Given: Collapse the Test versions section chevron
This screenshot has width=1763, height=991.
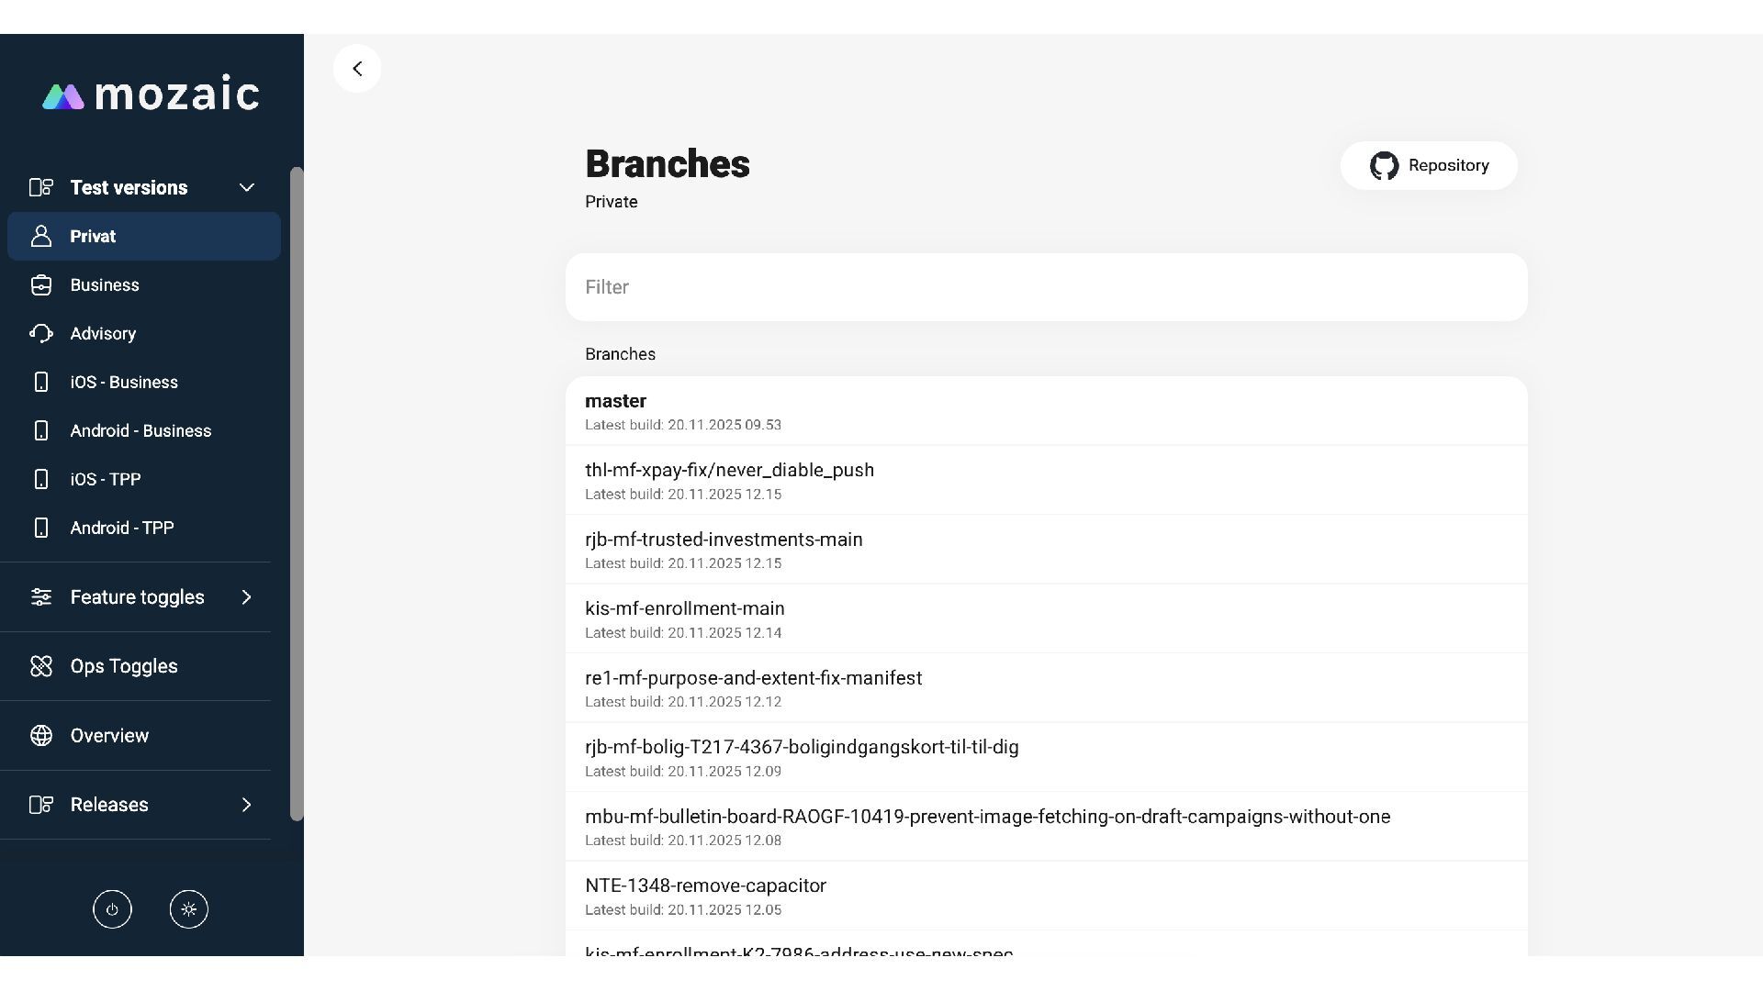Looking at the screenshot, I should [246, 188].
